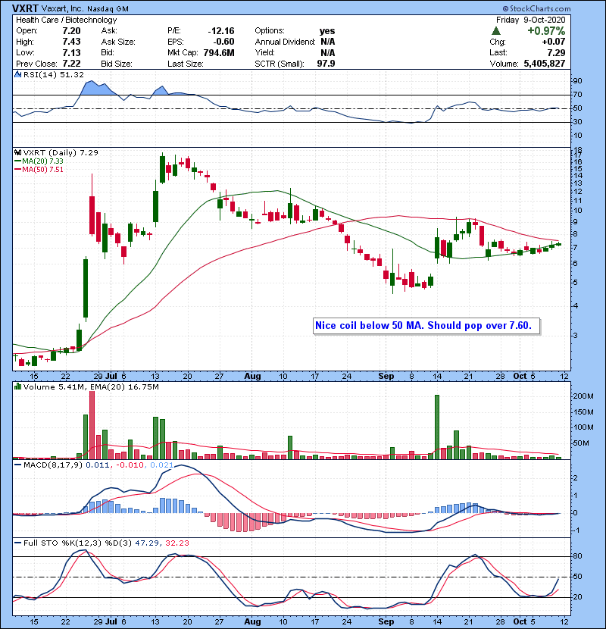The width and height of the screenshot is (606, 629).
Task: Click the Oct label on the bottom date axis
Action: click(x=520, y=621)
